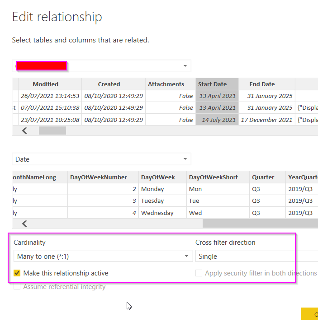Select the Attachments column header

click(x=171, y=84)
